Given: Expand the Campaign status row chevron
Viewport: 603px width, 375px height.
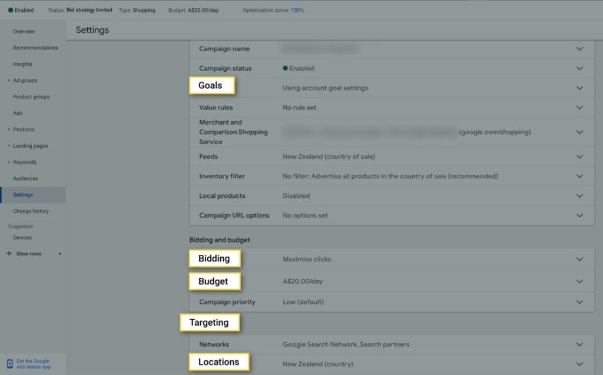Looking at the screenshot, I should (579, 68).
